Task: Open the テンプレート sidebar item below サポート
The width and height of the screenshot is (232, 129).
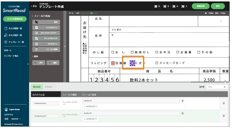Action: [11, 56]
